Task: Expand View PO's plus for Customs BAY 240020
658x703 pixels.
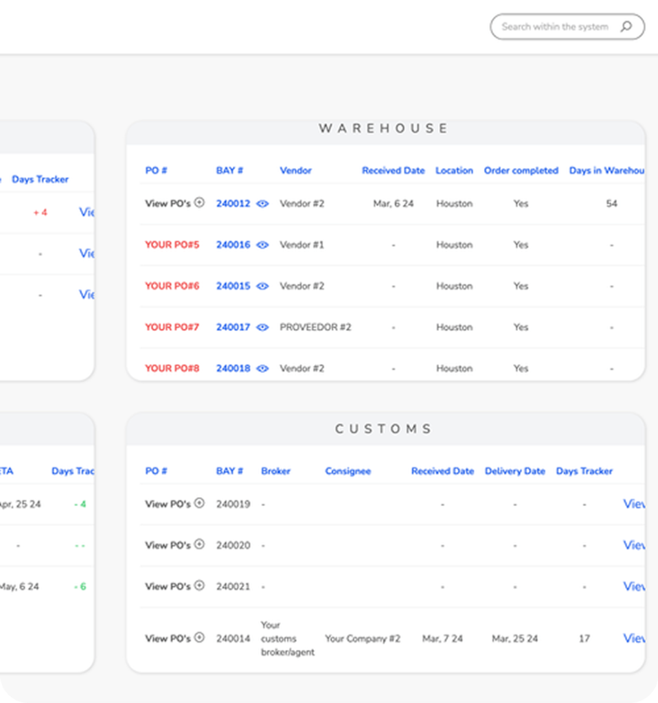Action: pos(200,544)
